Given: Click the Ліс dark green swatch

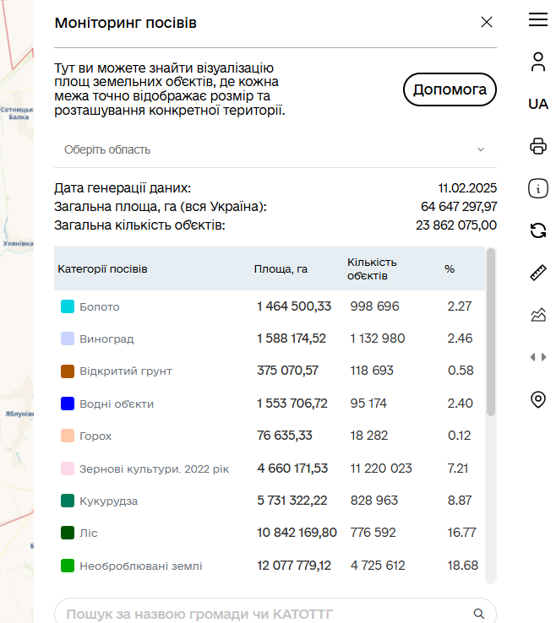Looking at the screenshot, I should tap(68, 533).
